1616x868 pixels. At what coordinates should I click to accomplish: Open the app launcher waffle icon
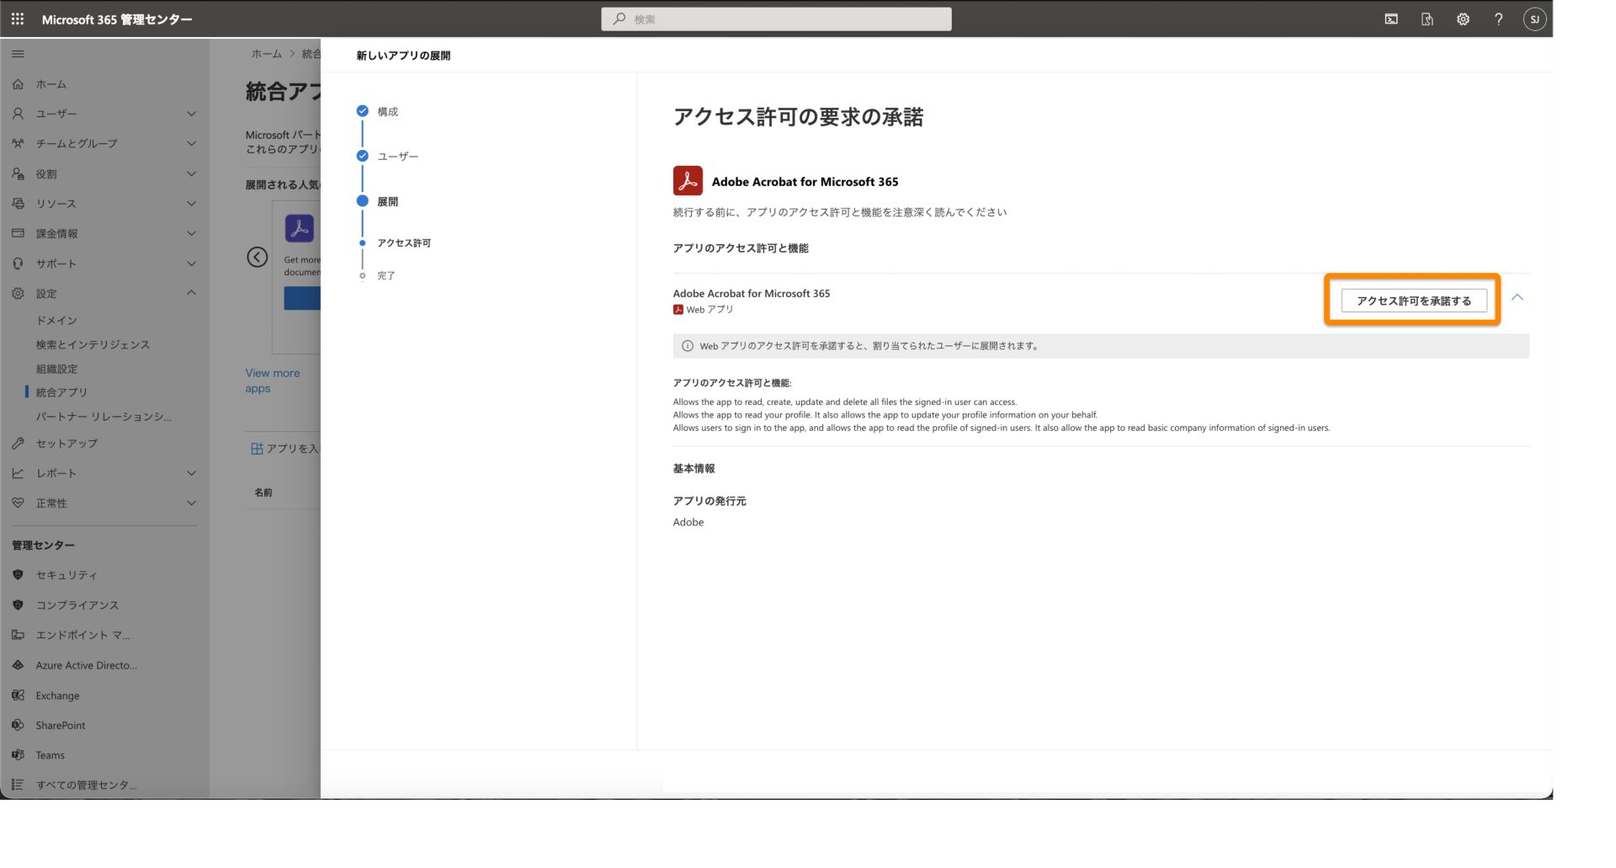click(x=18, y=19)
